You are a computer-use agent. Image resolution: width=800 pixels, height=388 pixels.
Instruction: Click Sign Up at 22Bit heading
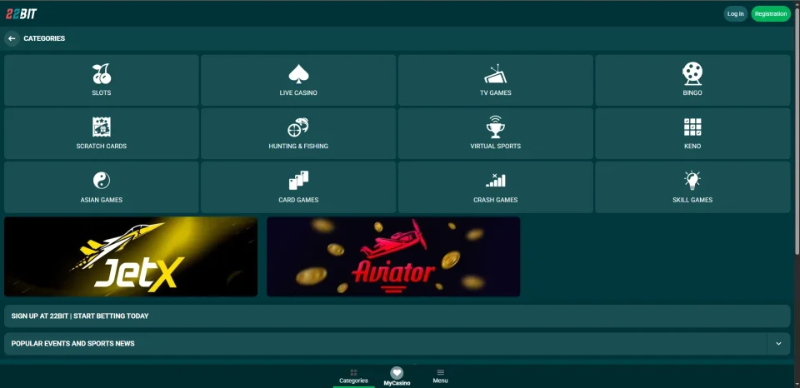[80, 316]
